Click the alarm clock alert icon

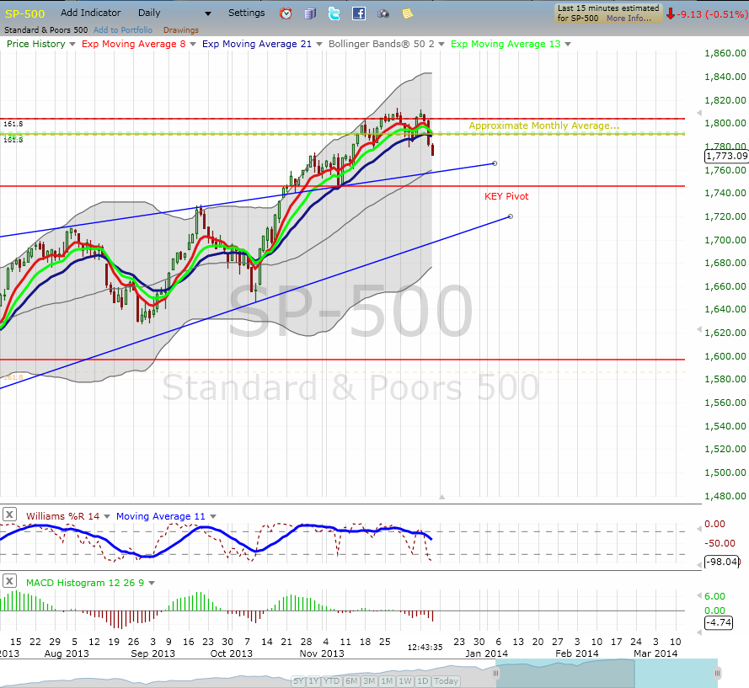pos(286,13)
